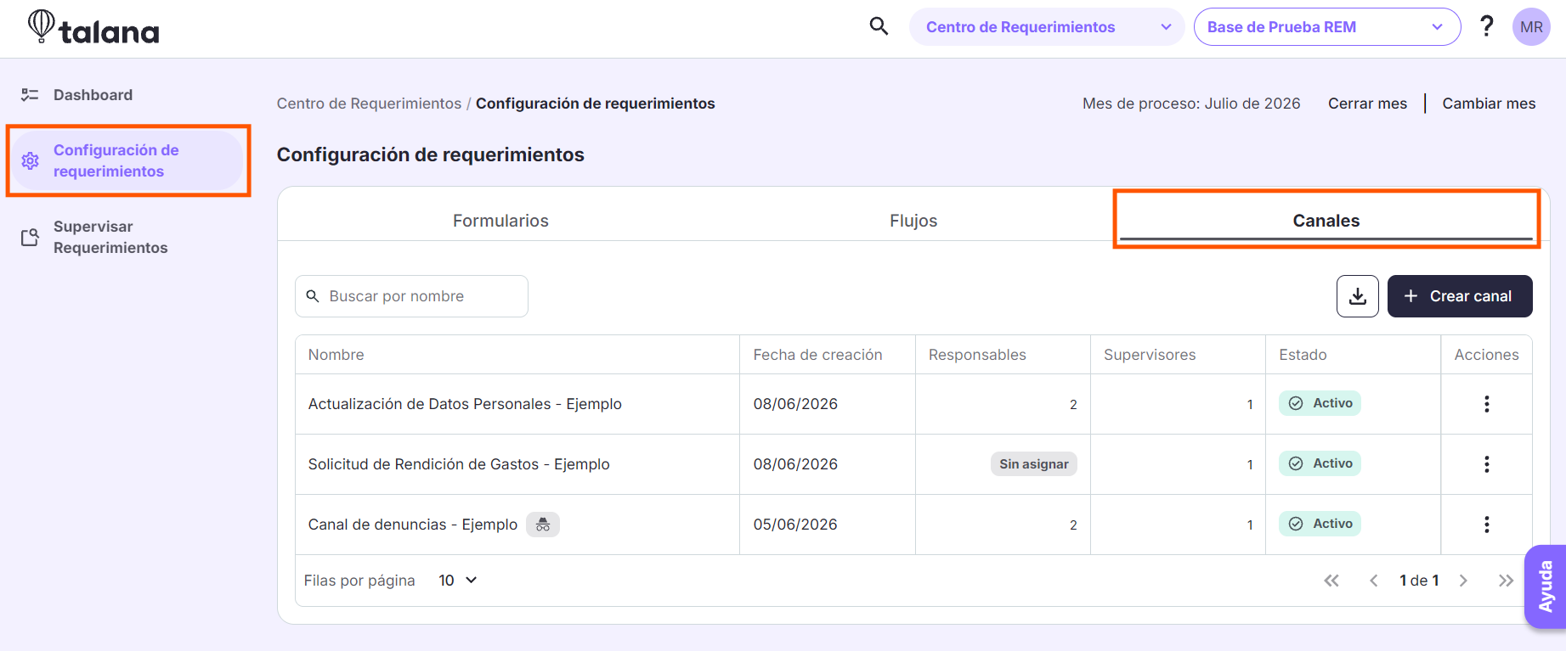Click the Dashboard sidebar icon
This screenshot has height=651, width=1566.
(30, 95)
